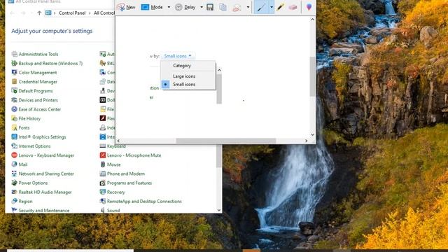This screenshot has width=448, height=252.
Task: Click Snipping Tool horizontal scrollbar right arrow
Action: 307,141
